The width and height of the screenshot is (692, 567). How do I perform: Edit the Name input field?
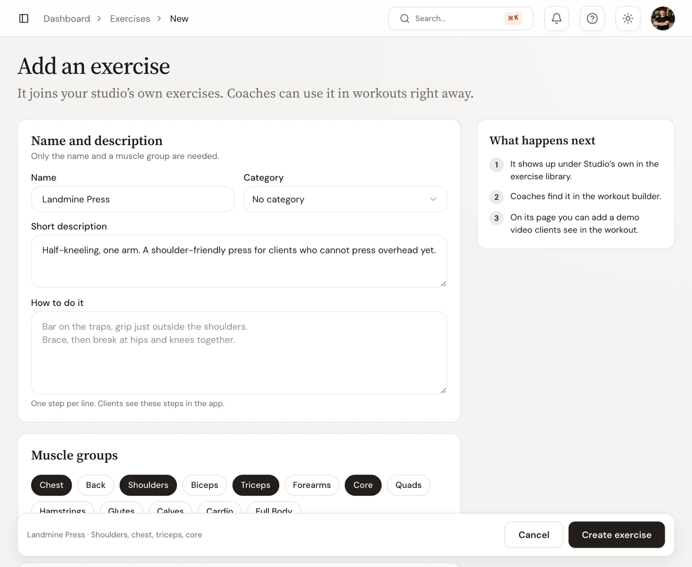133,199
